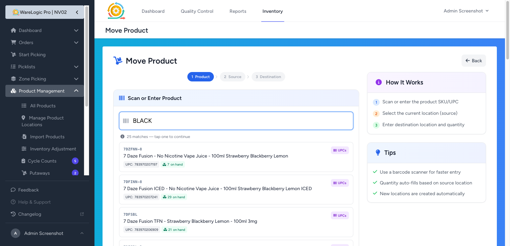Click the Start Picking dolly icon
Image resolution: width=510 pixels, height=246 pixels.
(13, 55)
